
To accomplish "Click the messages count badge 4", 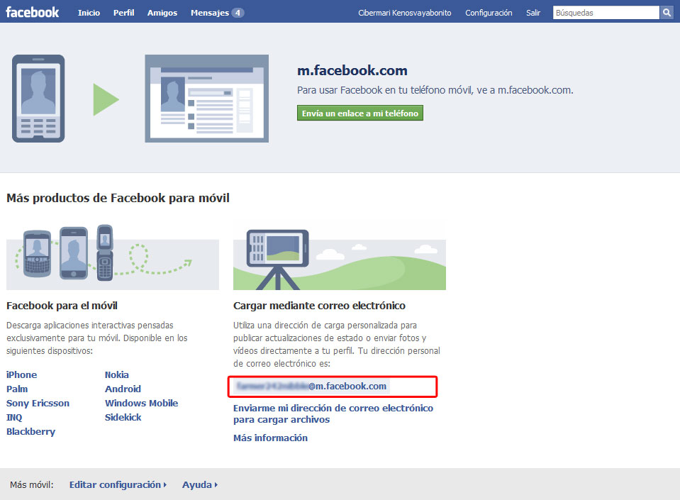I will [238, 13].
